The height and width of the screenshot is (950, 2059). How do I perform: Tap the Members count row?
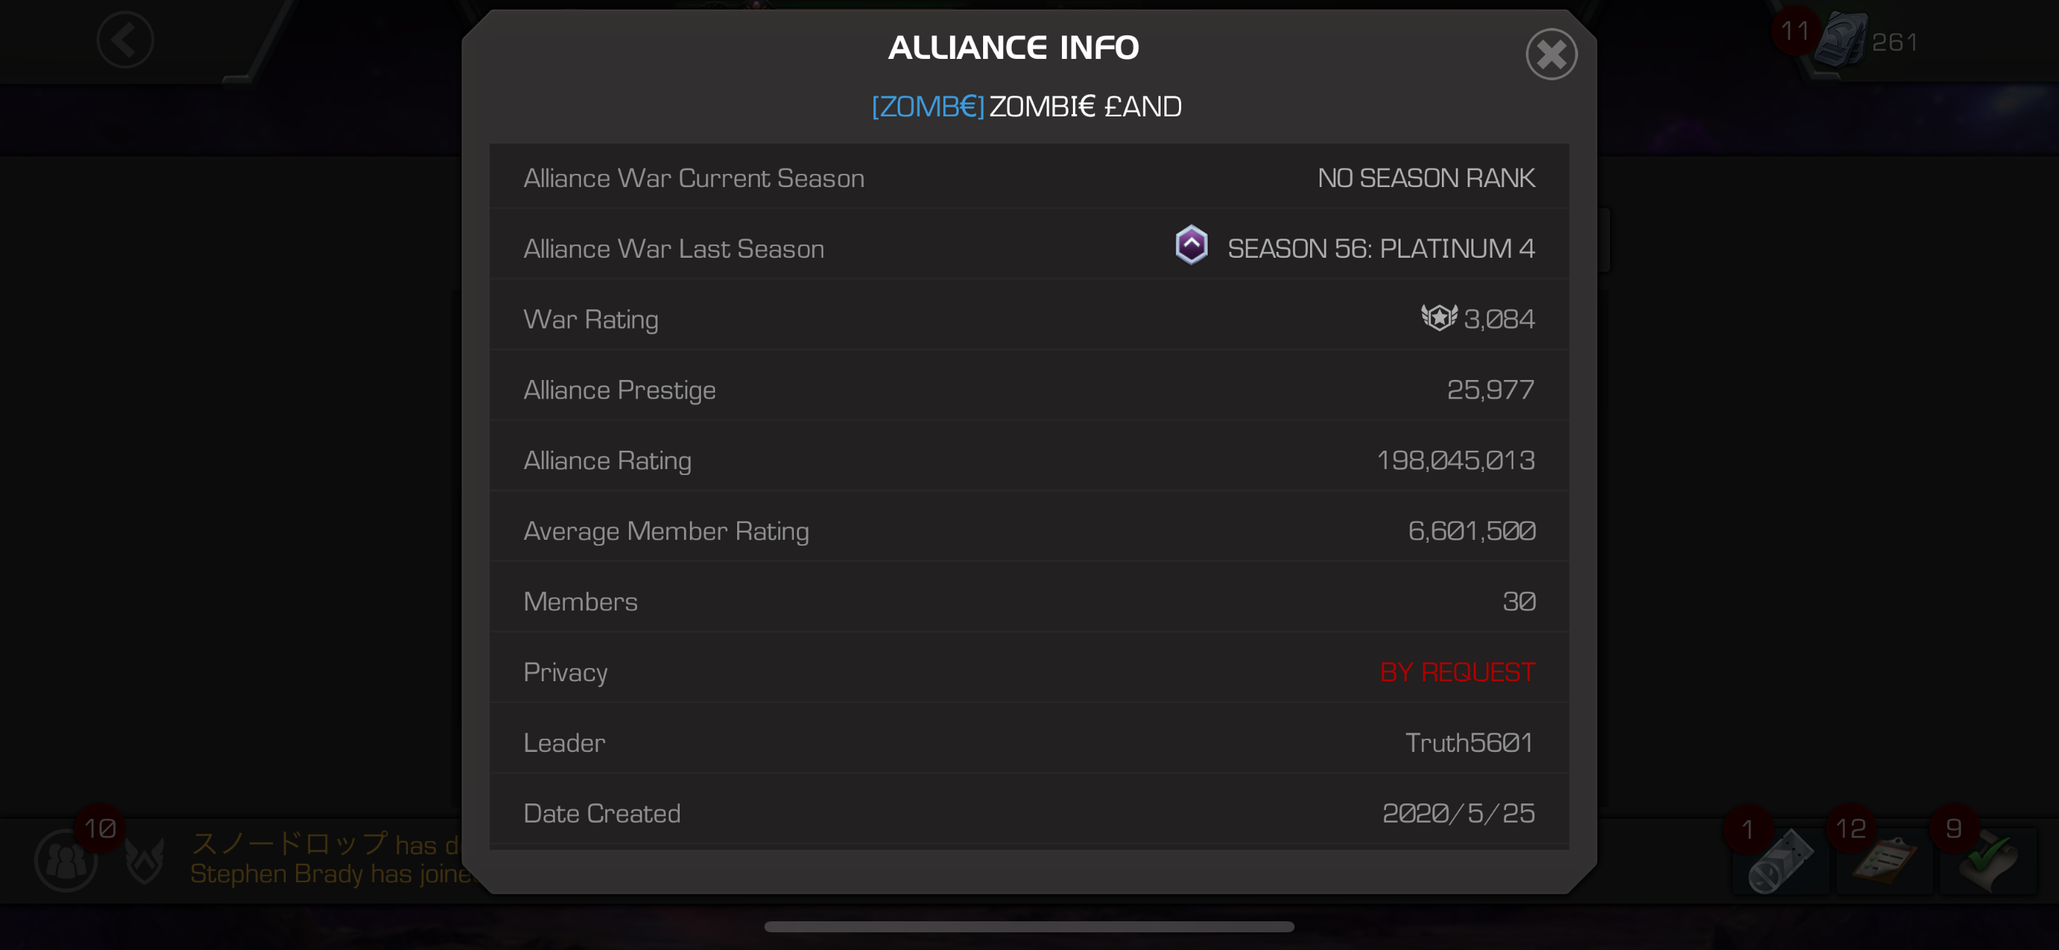pos(1029,602)
